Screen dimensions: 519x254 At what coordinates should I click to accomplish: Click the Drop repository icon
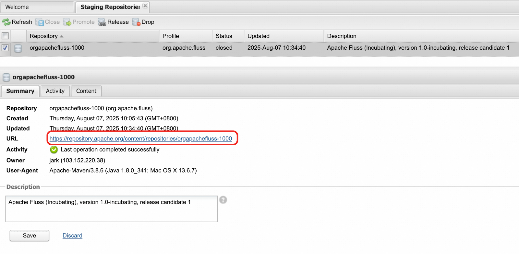(136, 22)
